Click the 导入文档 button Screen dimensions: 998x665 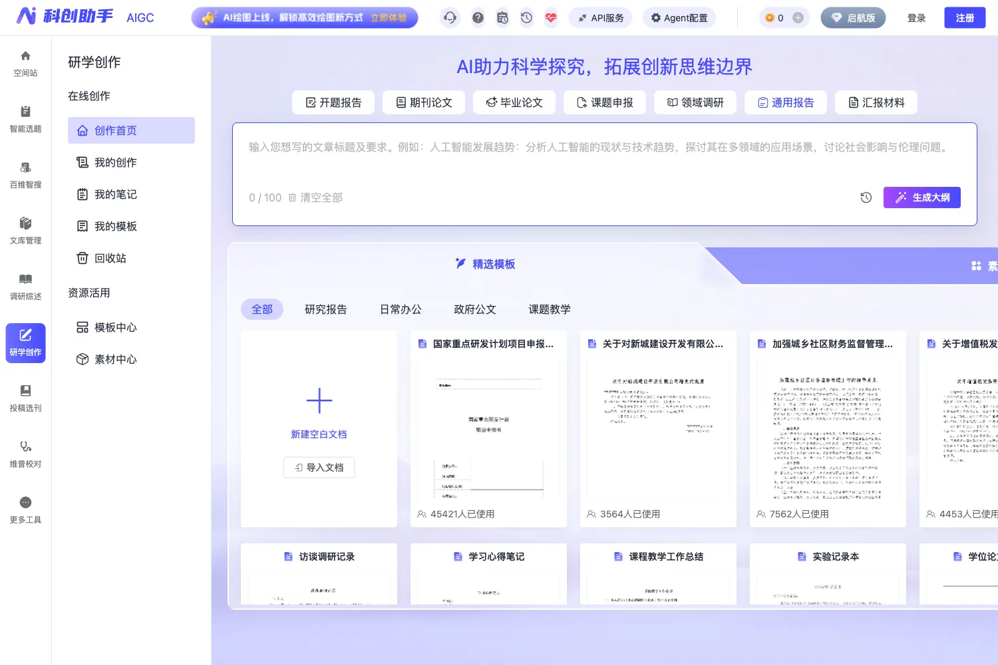(319, 467)
